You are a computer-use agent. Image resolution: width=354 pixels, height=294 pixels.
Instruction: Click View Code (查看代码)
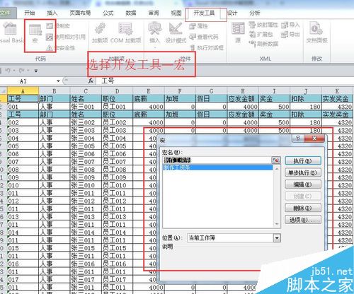pyautogui.click(x=204, y=37)
